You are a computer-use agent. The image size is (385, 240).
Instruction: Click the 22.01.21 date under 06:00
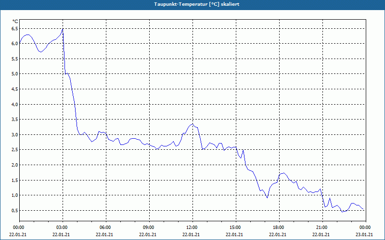104,235
